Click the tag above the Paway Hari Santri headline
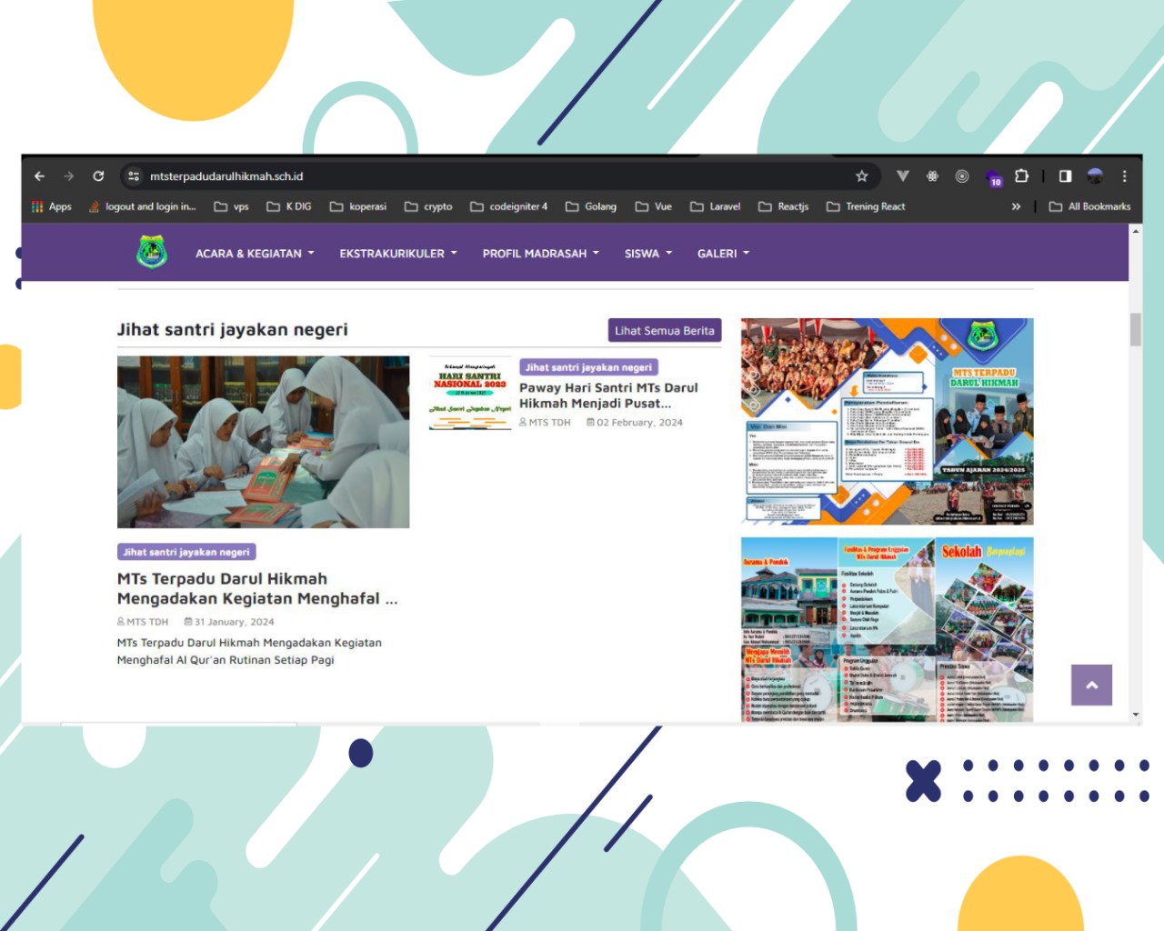 [x=588, y=367]
